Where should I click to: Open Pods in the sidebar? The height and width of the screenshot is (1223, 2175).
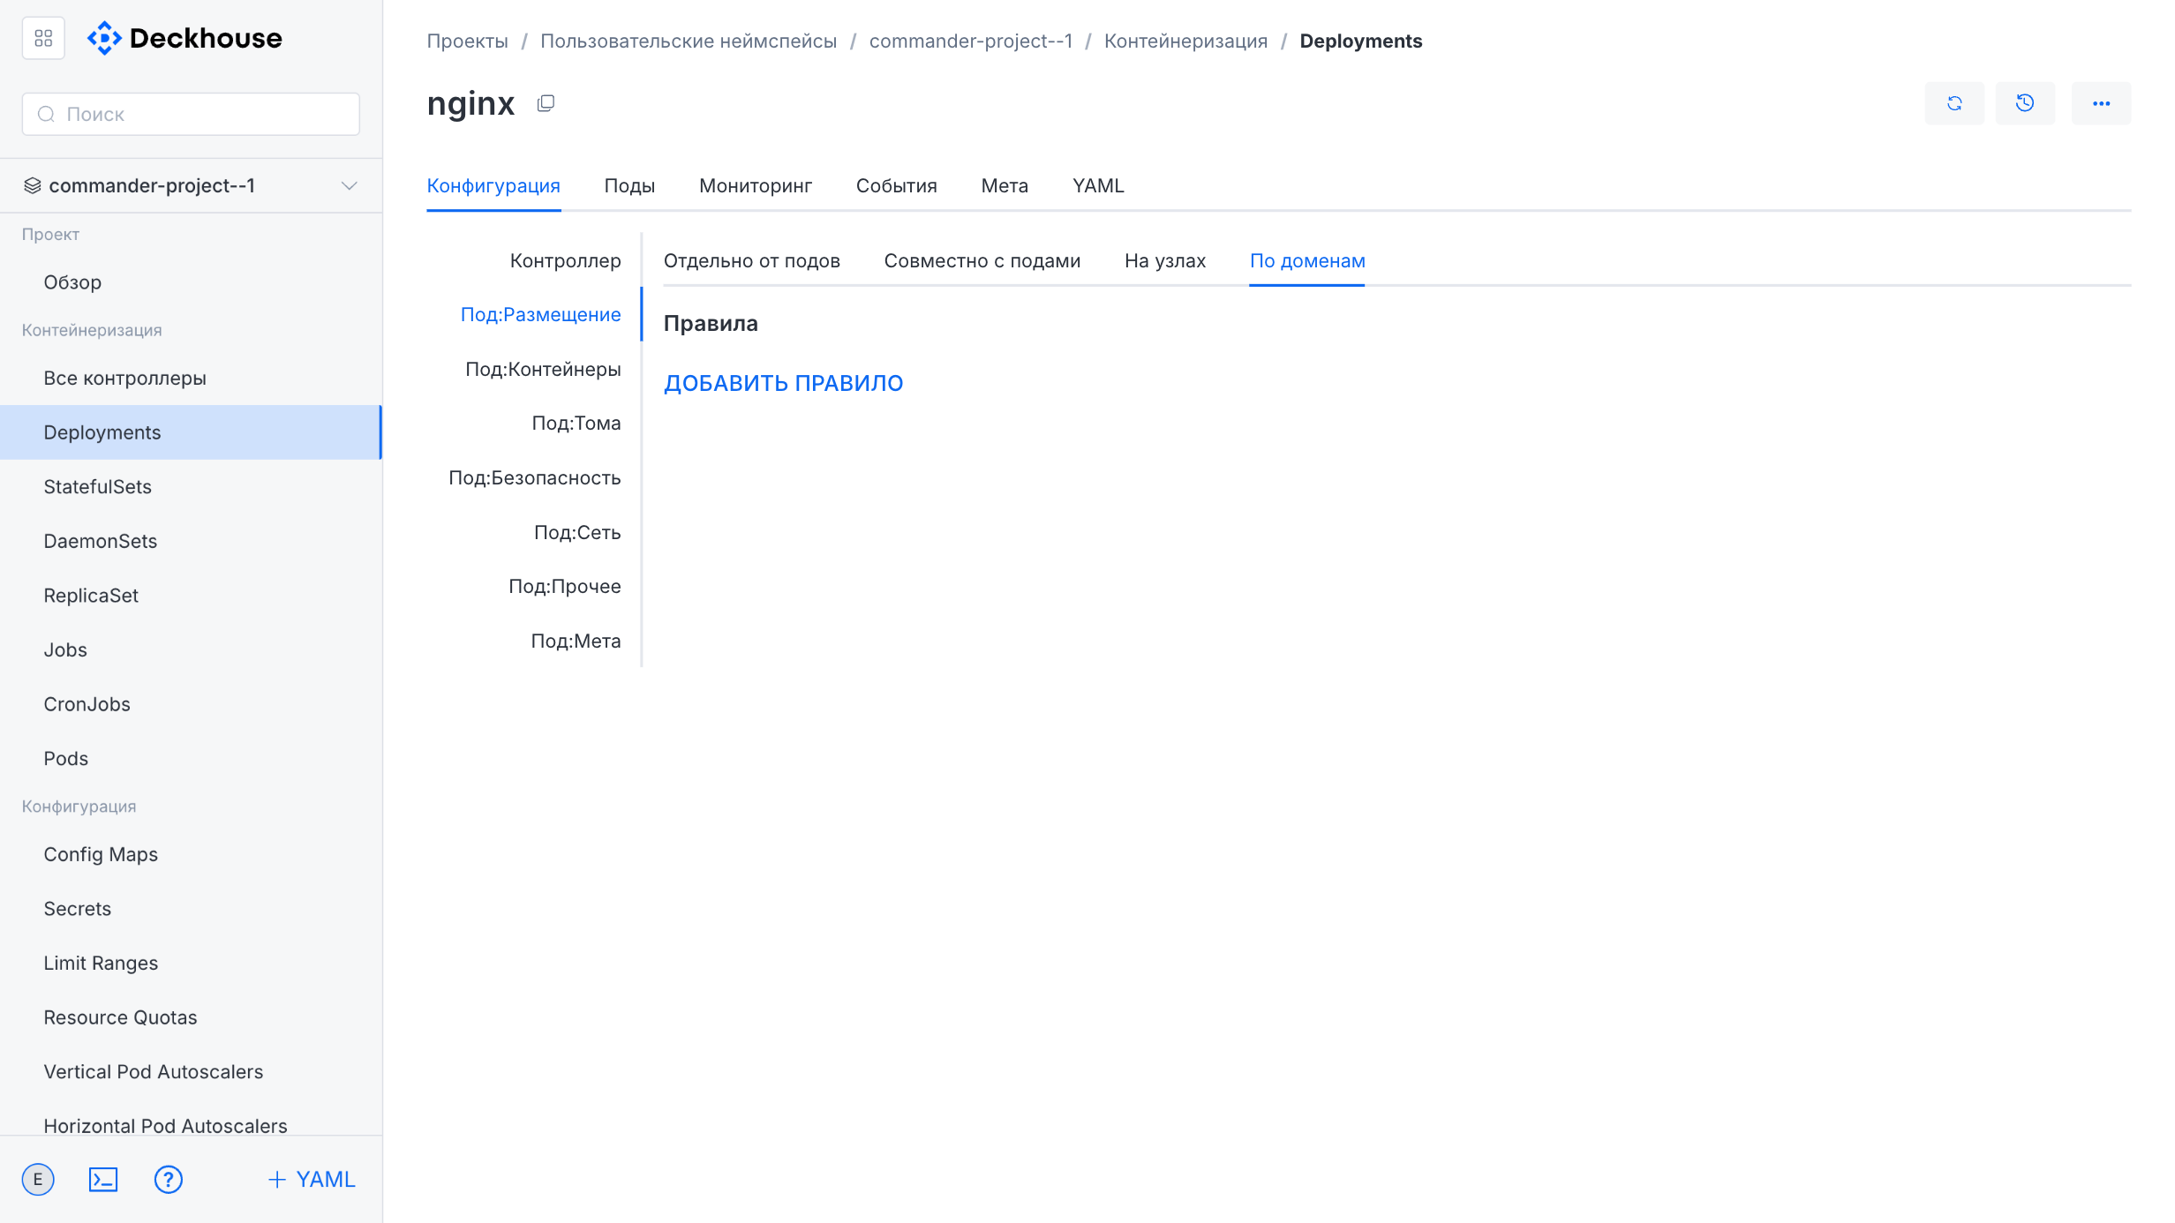click(x=191, y=759)
